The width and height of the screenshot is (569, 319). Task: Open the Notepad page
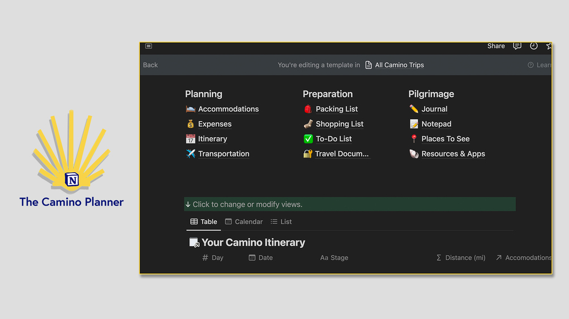(436, 124)
